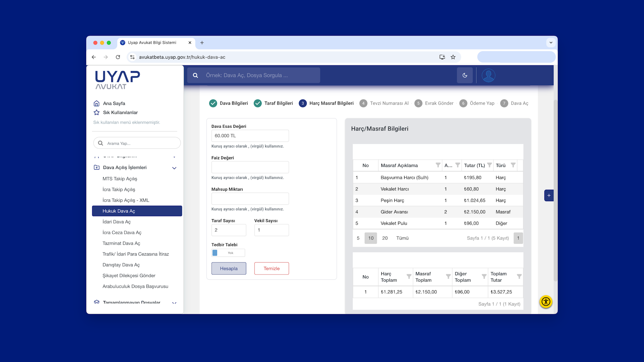
Task: Collapse Dava Açılış İşlemleri menu chevron
Action: (174, 168)
